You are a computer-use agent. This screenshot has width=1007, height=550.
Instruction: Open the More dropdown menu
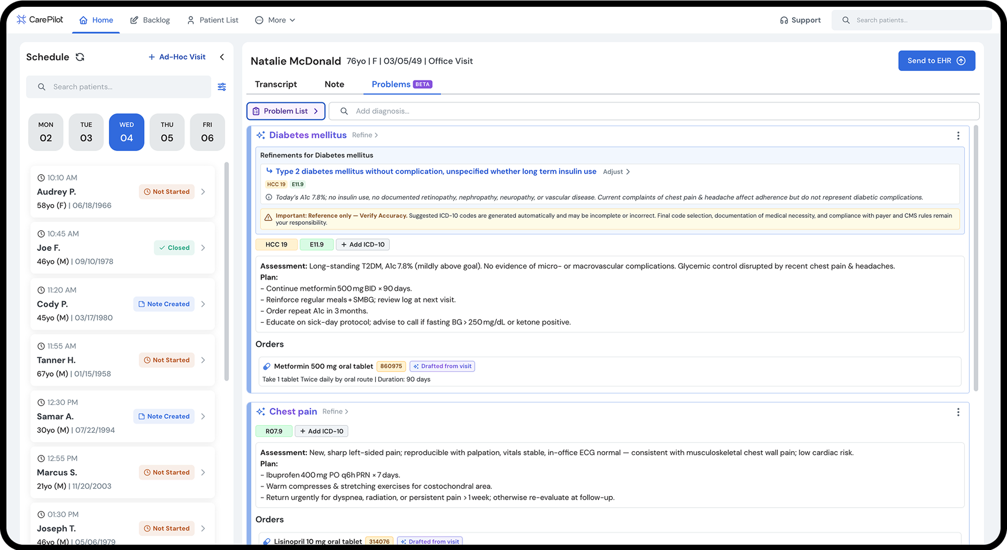click(275, 20)
